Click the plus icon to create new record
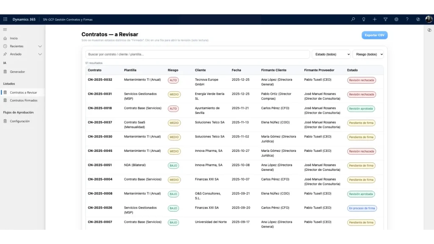 click(375, 19)
